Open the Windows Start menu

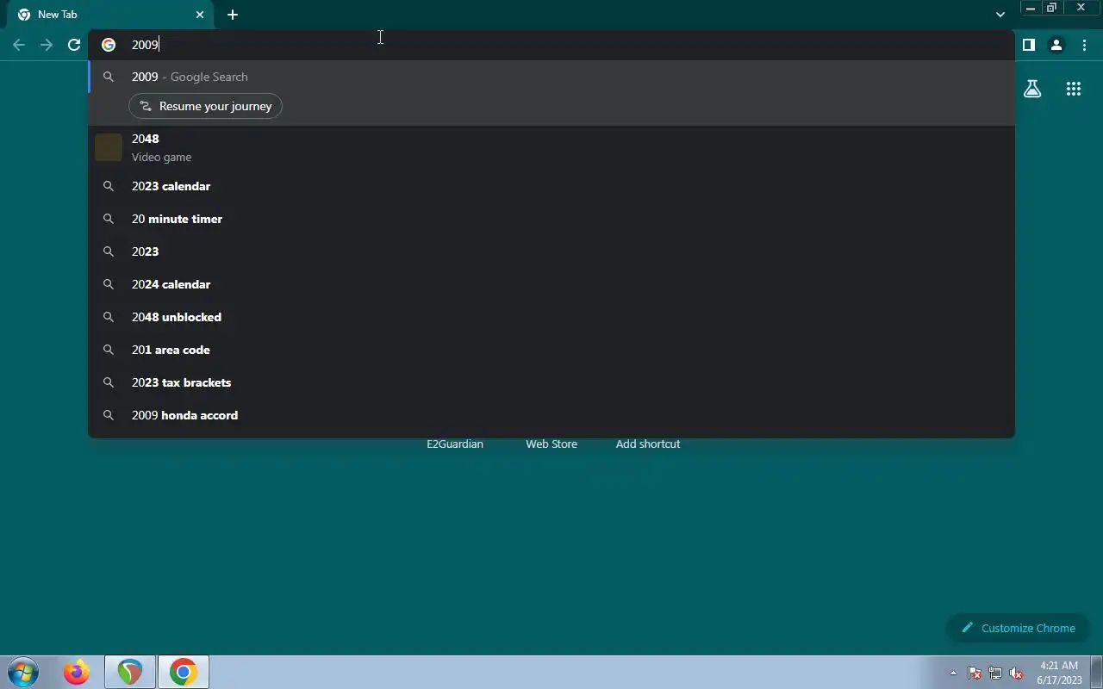tap(22, 672)
